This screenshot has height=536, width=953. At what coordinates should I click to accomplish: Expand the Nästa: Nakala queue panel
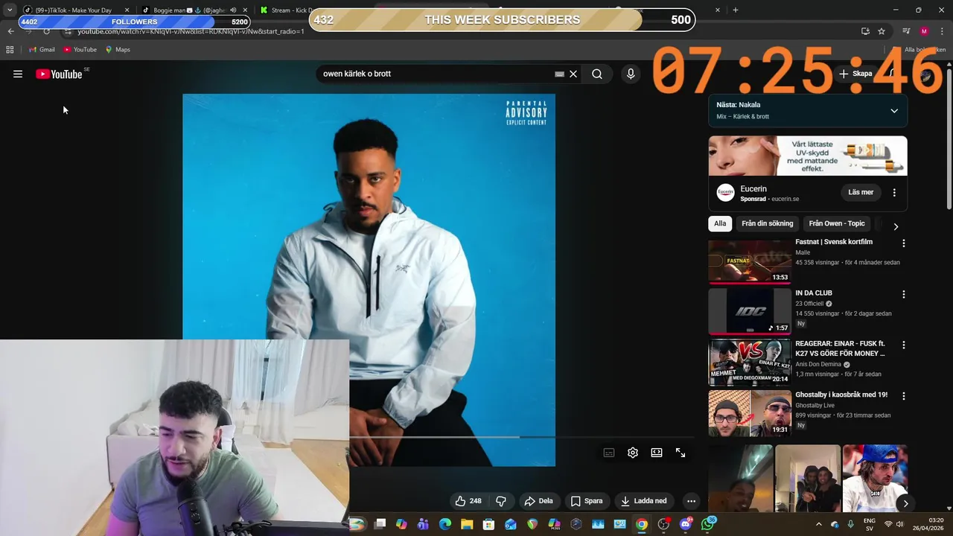tap(894, 111)
